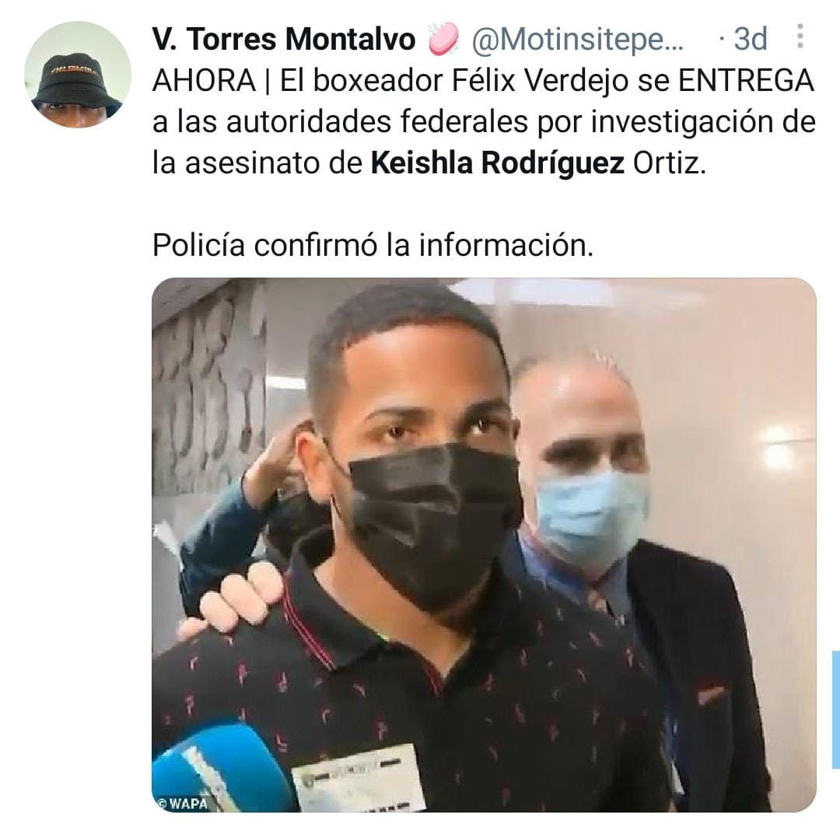Image resolution: width=840 pixels, height=832 pixels.
Task: Open the @Motinsitepe handle link
Action: (577, 39)
